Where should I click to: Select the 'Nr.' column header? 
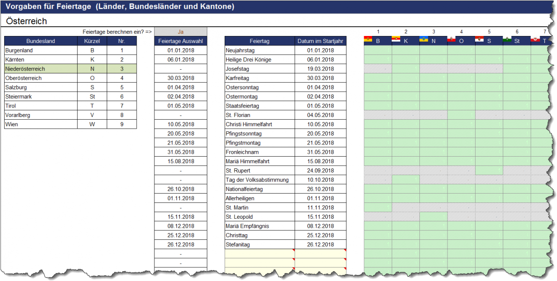(x=122, y=41)
